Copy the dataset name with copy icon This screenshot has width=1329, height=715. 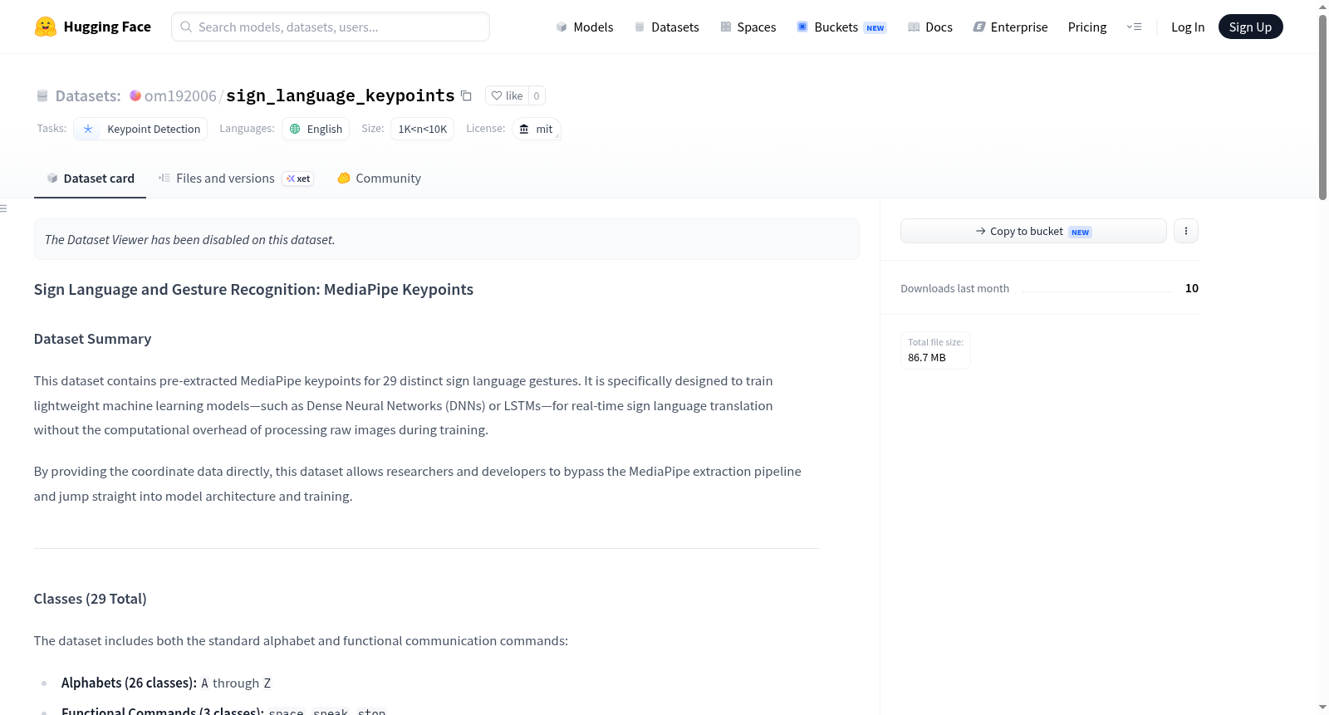pyautogui.click(x=466, y=95)
